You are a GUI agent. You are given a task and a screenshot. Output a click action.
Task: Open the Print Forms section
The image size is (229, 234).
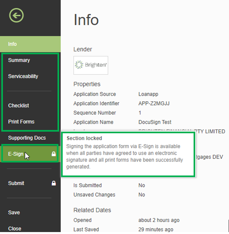(x=21, y=122)
